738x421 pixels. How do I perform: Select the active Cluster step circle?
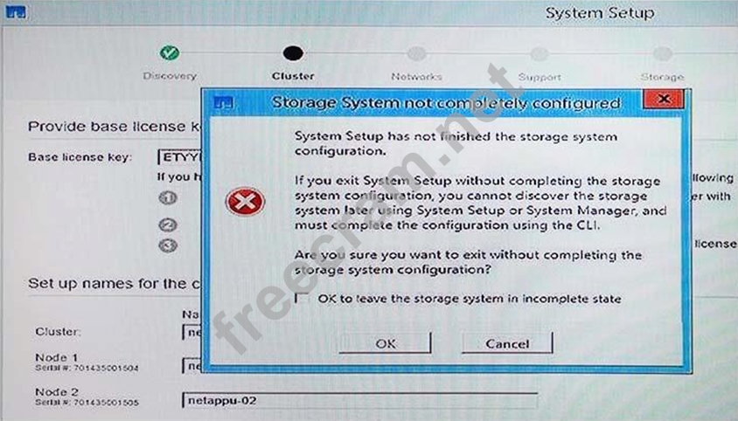click(293, 53)
